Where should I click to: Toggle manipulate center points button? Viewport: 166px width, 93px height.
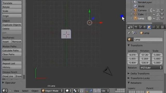pos(81,91)
